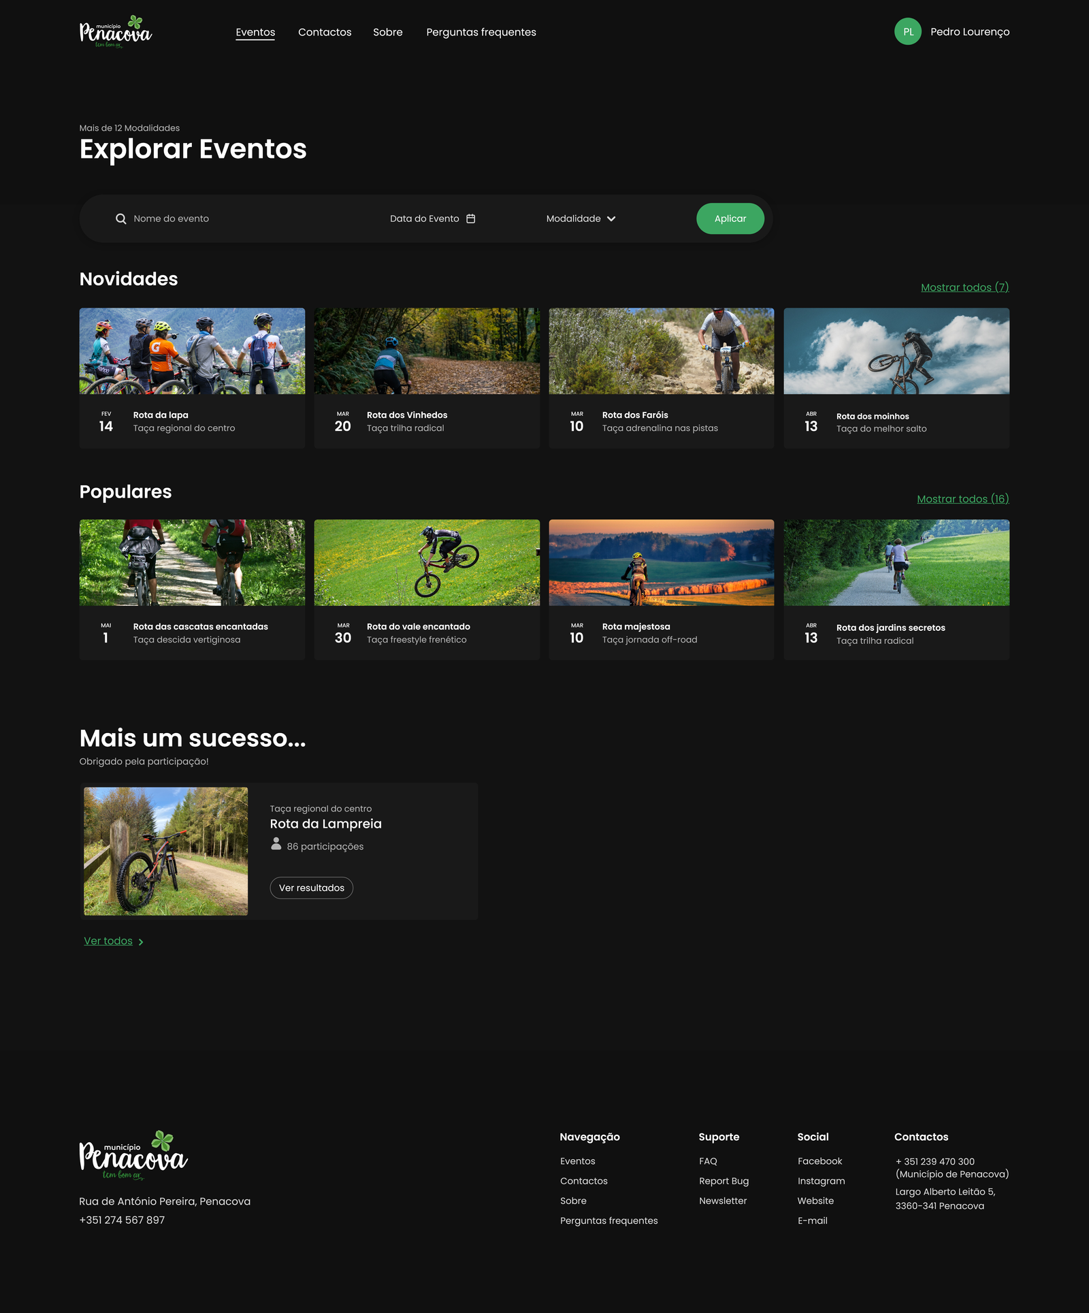Image resolution: width=1089 pixels, height=1313 pixels.
Task: Open the Perguntas frequentes page in the header
Action: pos(481,32)
